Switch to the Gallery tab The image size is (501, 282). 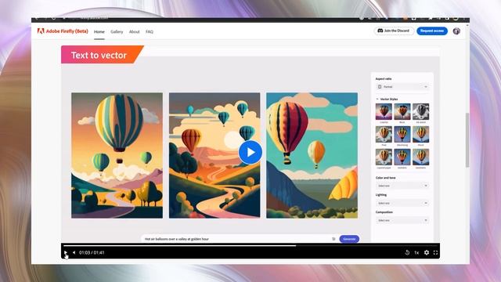tap(117, 31)
